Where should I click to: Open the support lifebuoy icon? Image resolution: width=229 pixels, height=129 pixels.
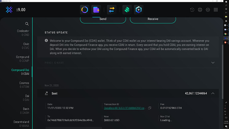[x=200, y=10]
